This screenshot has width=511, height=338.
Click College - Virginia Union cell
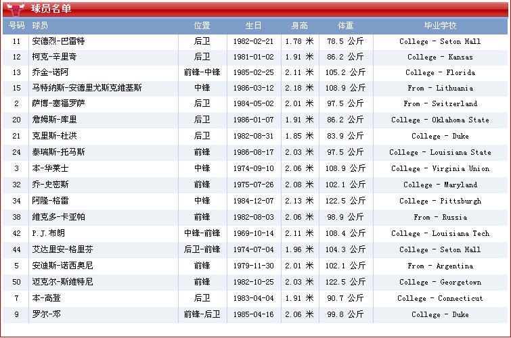point(441,169)
